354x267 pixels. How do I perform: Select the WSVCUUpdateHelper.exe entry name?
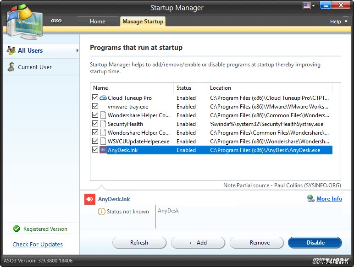point(138,142)
